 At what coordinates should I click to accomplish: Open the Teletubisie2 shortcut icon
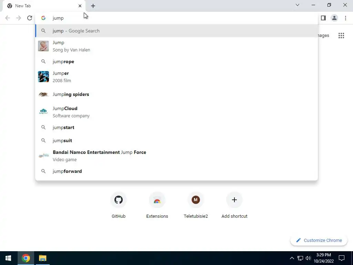196,200
